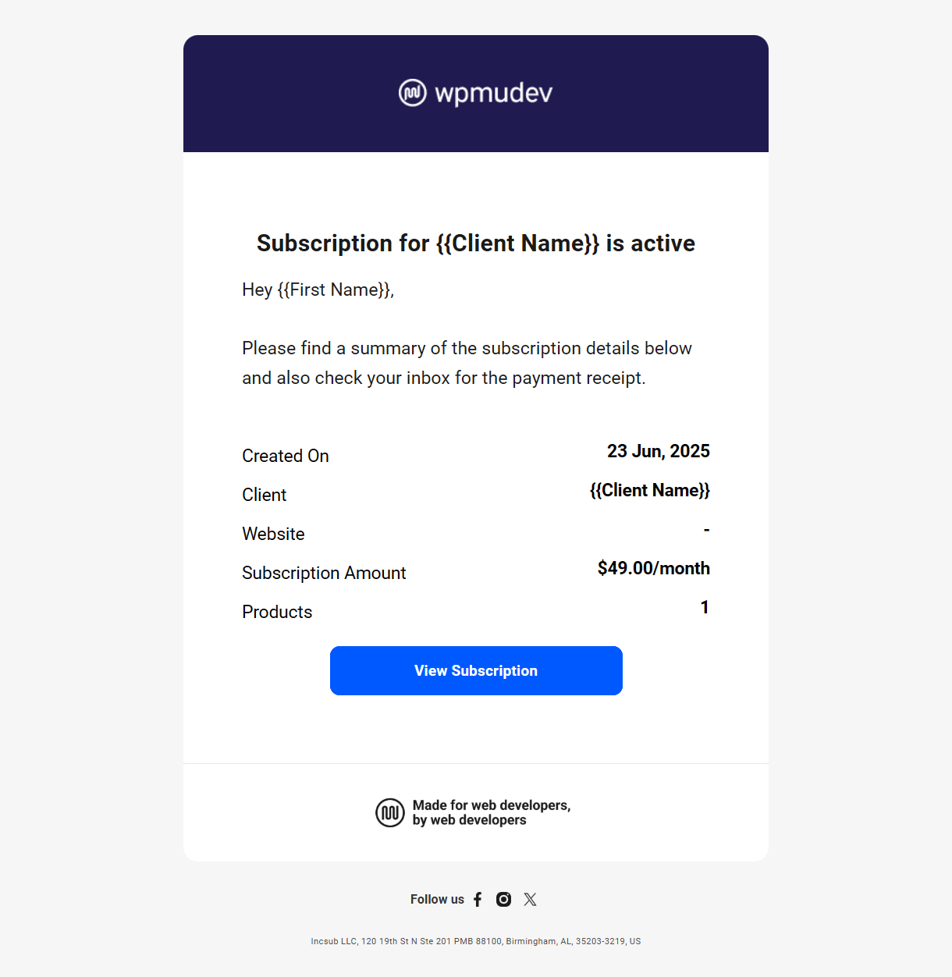Click the Incsub LLC address line

476,942
